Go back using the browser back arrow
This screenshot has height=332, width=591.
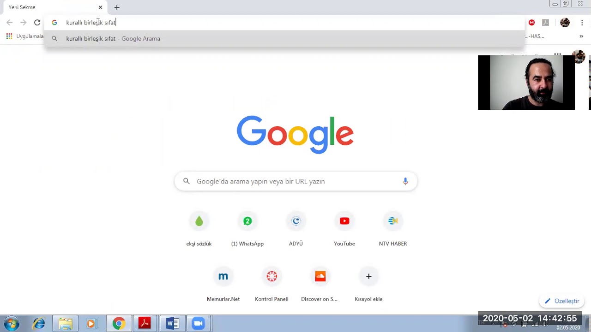(x=10, y=23)
